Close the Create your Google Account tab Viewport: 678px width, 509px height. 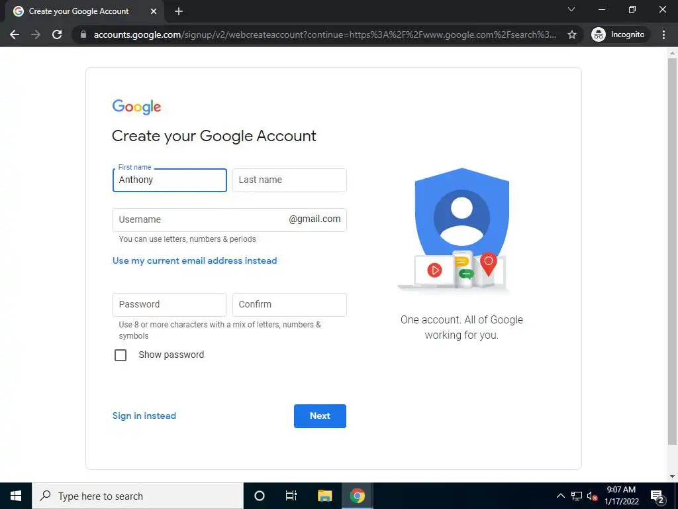154,11
